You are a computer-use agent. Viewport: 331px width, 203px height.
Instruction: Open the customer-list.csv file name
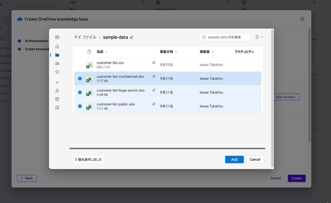pyautogui.click(x=110, y=63)
